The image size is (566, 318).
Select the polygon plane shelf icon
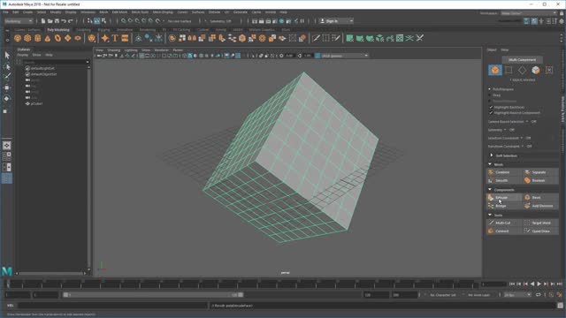68,38
